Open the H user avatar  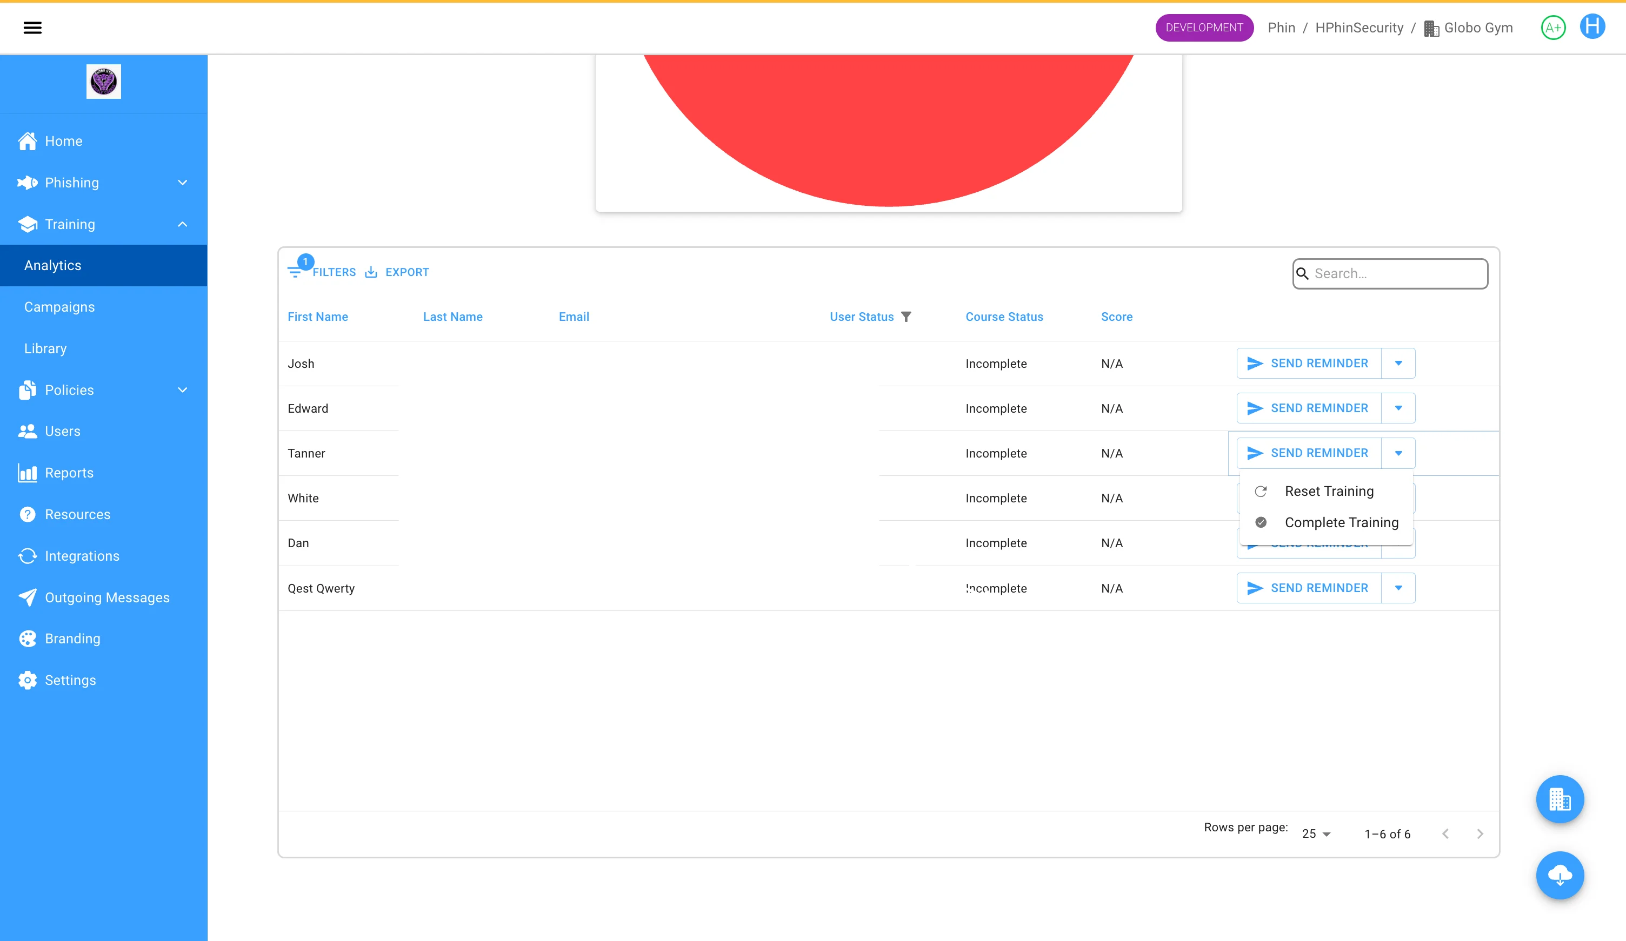click(x=1592, y=27)
